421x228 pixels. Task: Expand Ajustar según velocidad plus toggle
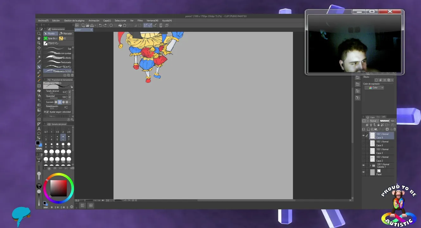click(x=45, y=112)
